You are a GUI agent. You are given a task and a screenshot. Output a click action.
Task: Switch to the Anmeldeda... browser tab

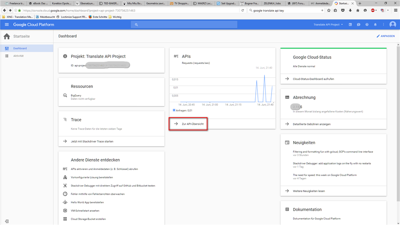(x=320, y=3)
